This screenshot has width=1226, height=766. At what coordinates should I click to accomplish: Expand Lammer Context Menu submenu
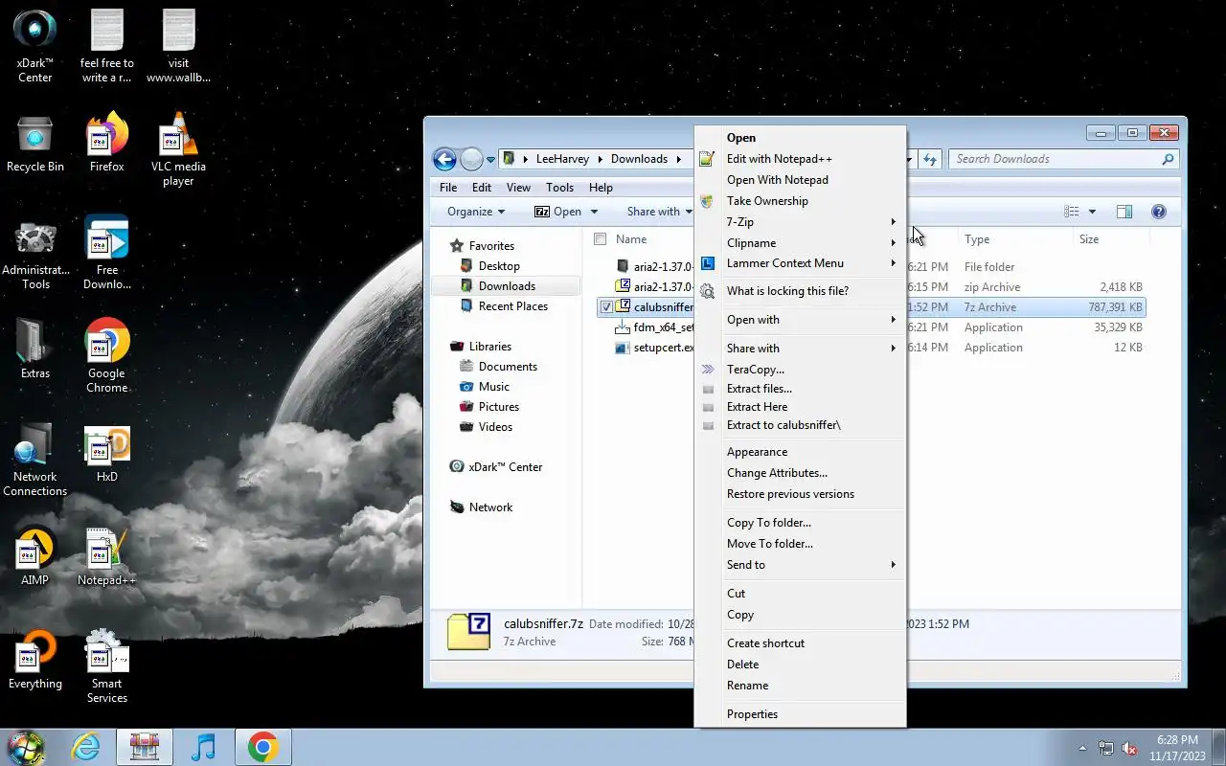800,263
